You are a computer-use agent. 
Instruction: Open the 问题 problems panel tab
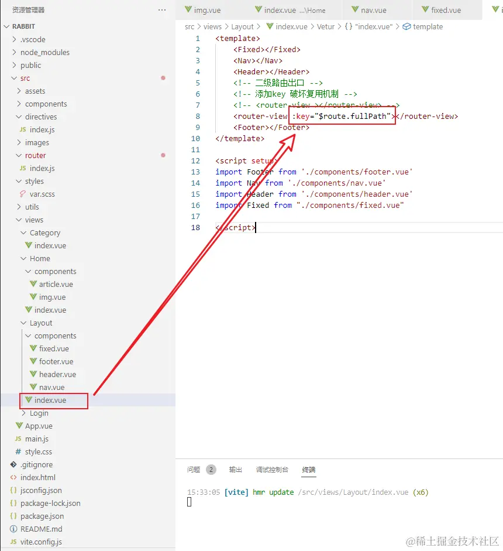pyautogui.click(x=194, y=470)
